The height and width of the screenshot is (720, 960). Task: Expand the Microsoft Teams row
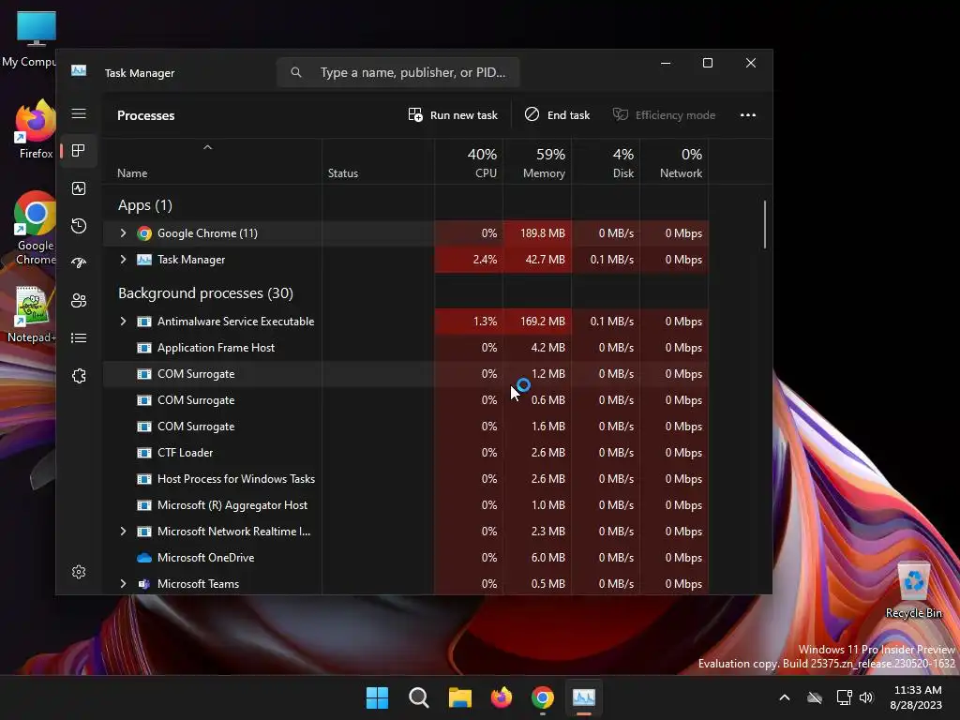(123, 584)
